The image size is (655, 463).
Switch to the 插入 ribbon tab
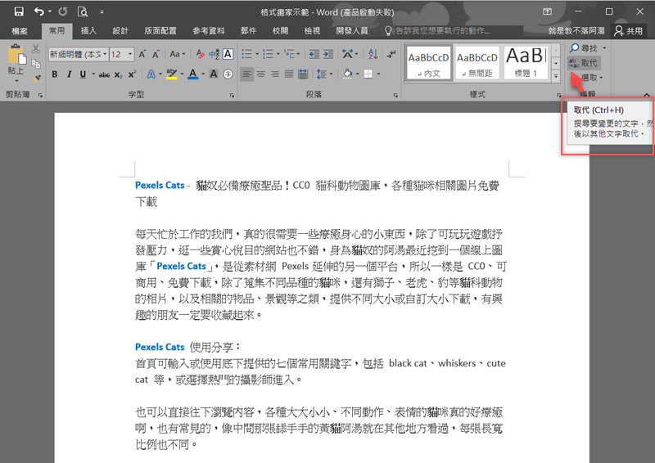pyautogui.click(x=88, y=31)
